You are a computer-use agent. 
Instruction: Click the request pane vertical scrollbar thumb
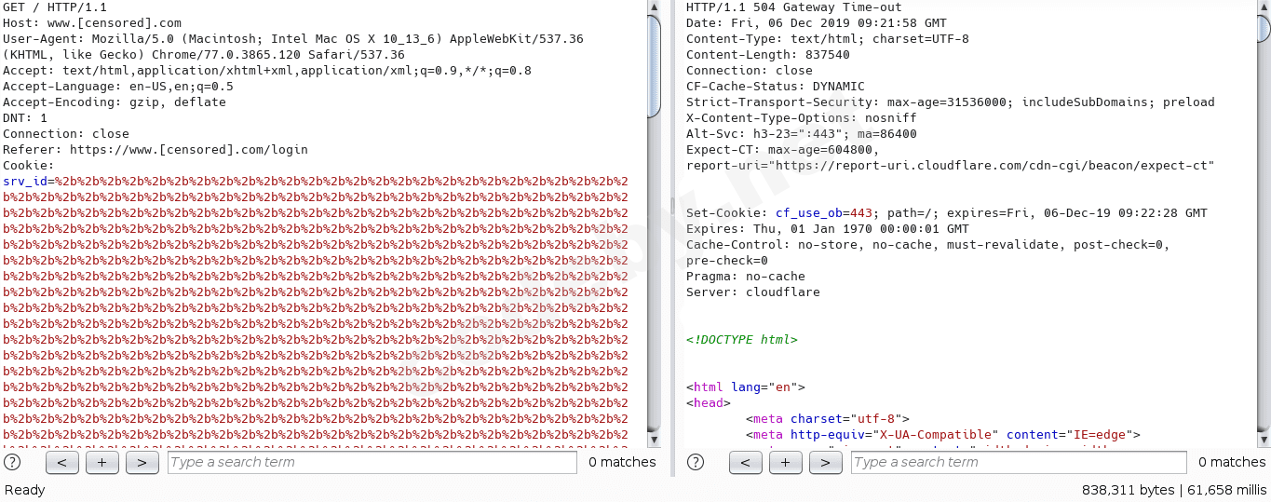655,65
